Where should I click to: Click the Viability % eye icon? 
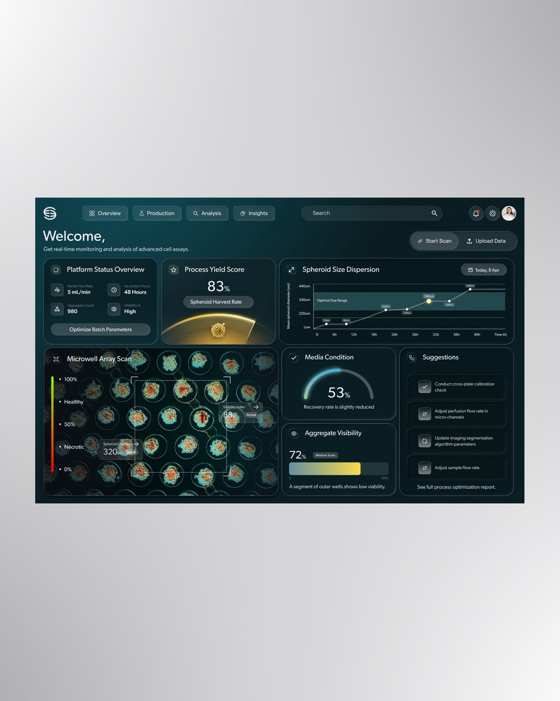(114, 308)
